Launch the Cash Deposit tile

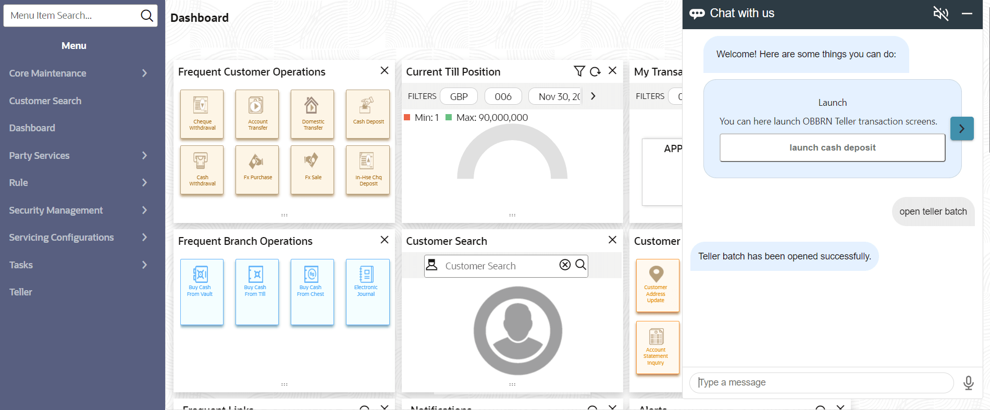point(368,114)
